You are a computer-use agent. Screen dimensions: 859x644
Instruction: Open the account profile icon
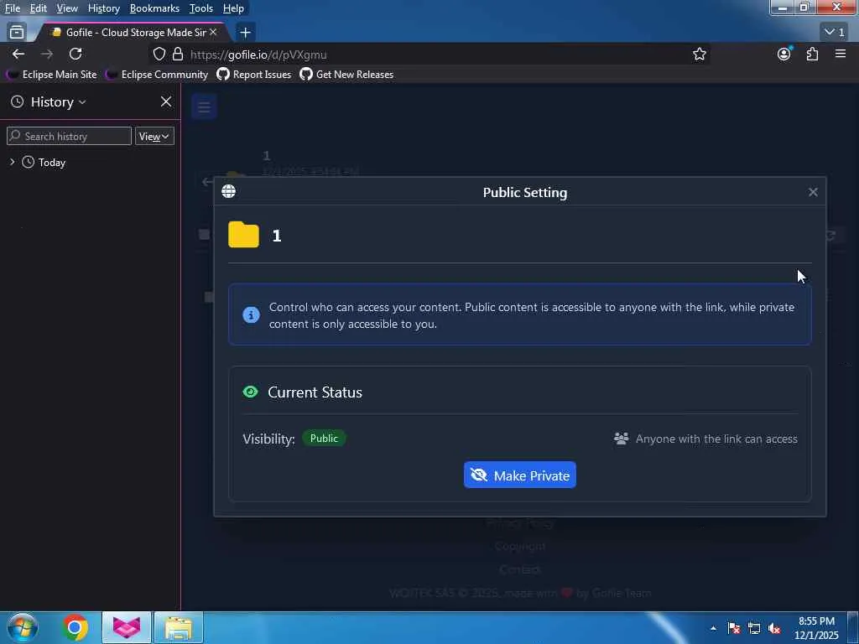click(784, 55)
